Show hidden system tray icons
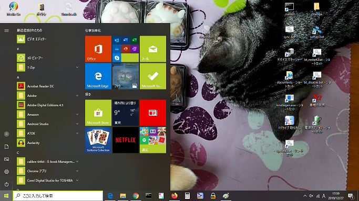 click(x=305, y=196)
